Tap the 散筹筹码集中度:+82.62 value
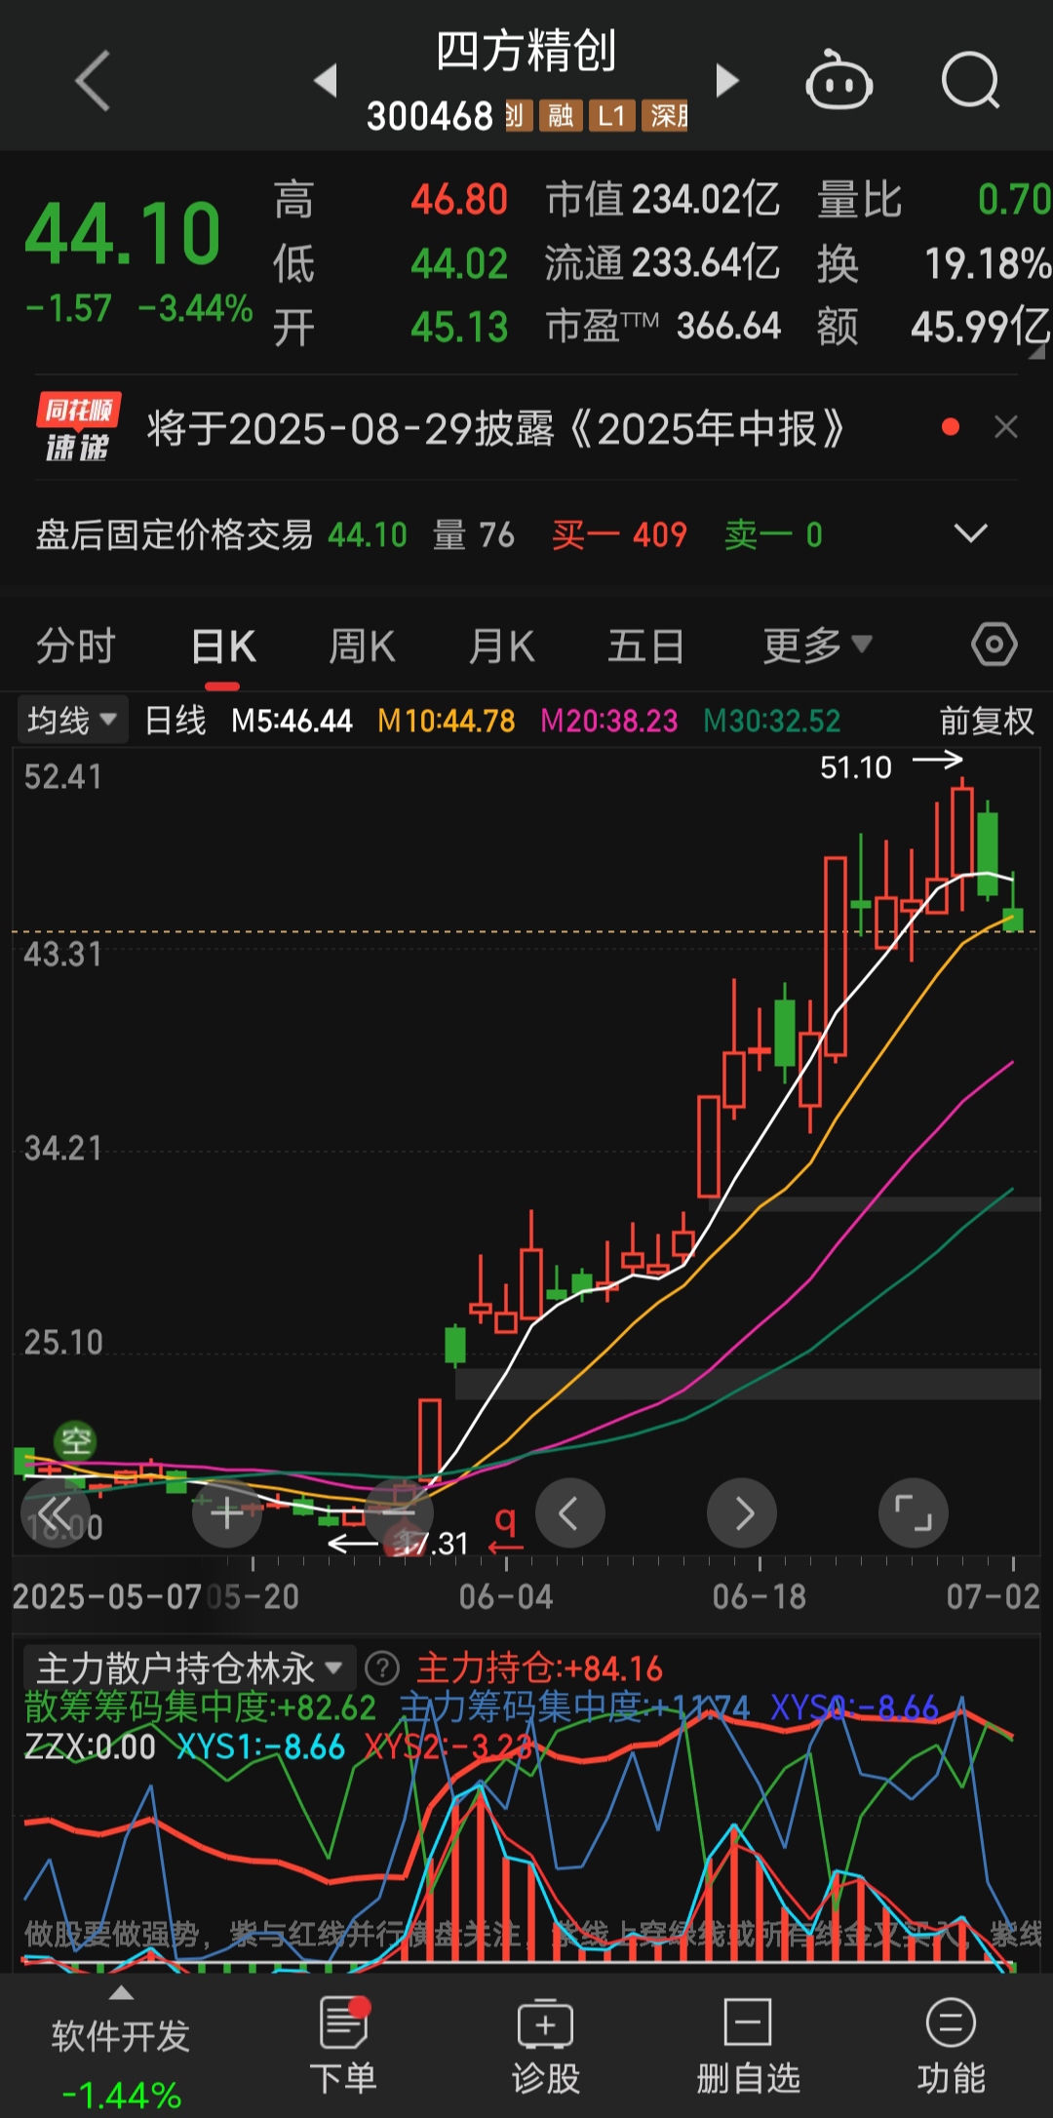The height and width of the screenshot is (2118, 1053). point(200,1707)
